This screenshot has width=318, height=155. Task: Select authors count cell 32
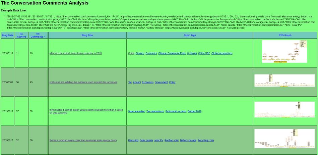(21, 140)
